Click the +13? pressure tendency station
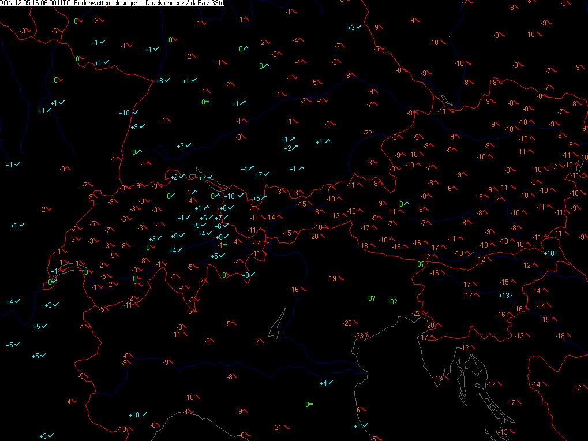Screen dimensions: 588x441 (505, 296)
